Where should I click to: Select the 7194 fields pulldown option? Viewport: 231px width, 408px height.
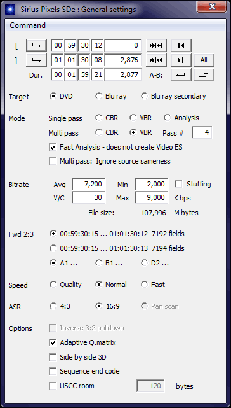(53, 248)
